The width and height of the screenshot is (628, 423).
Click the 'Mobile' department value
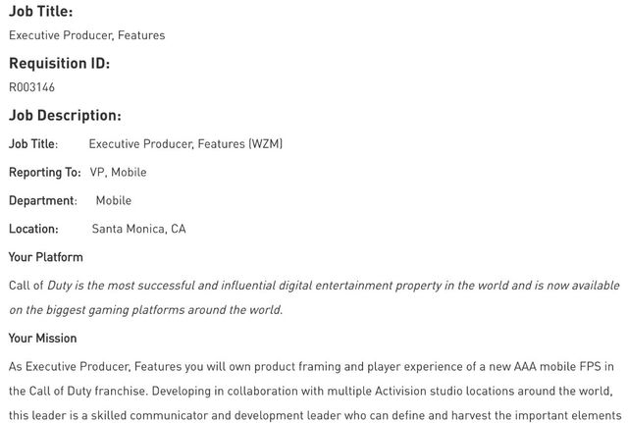click(113, 200)
